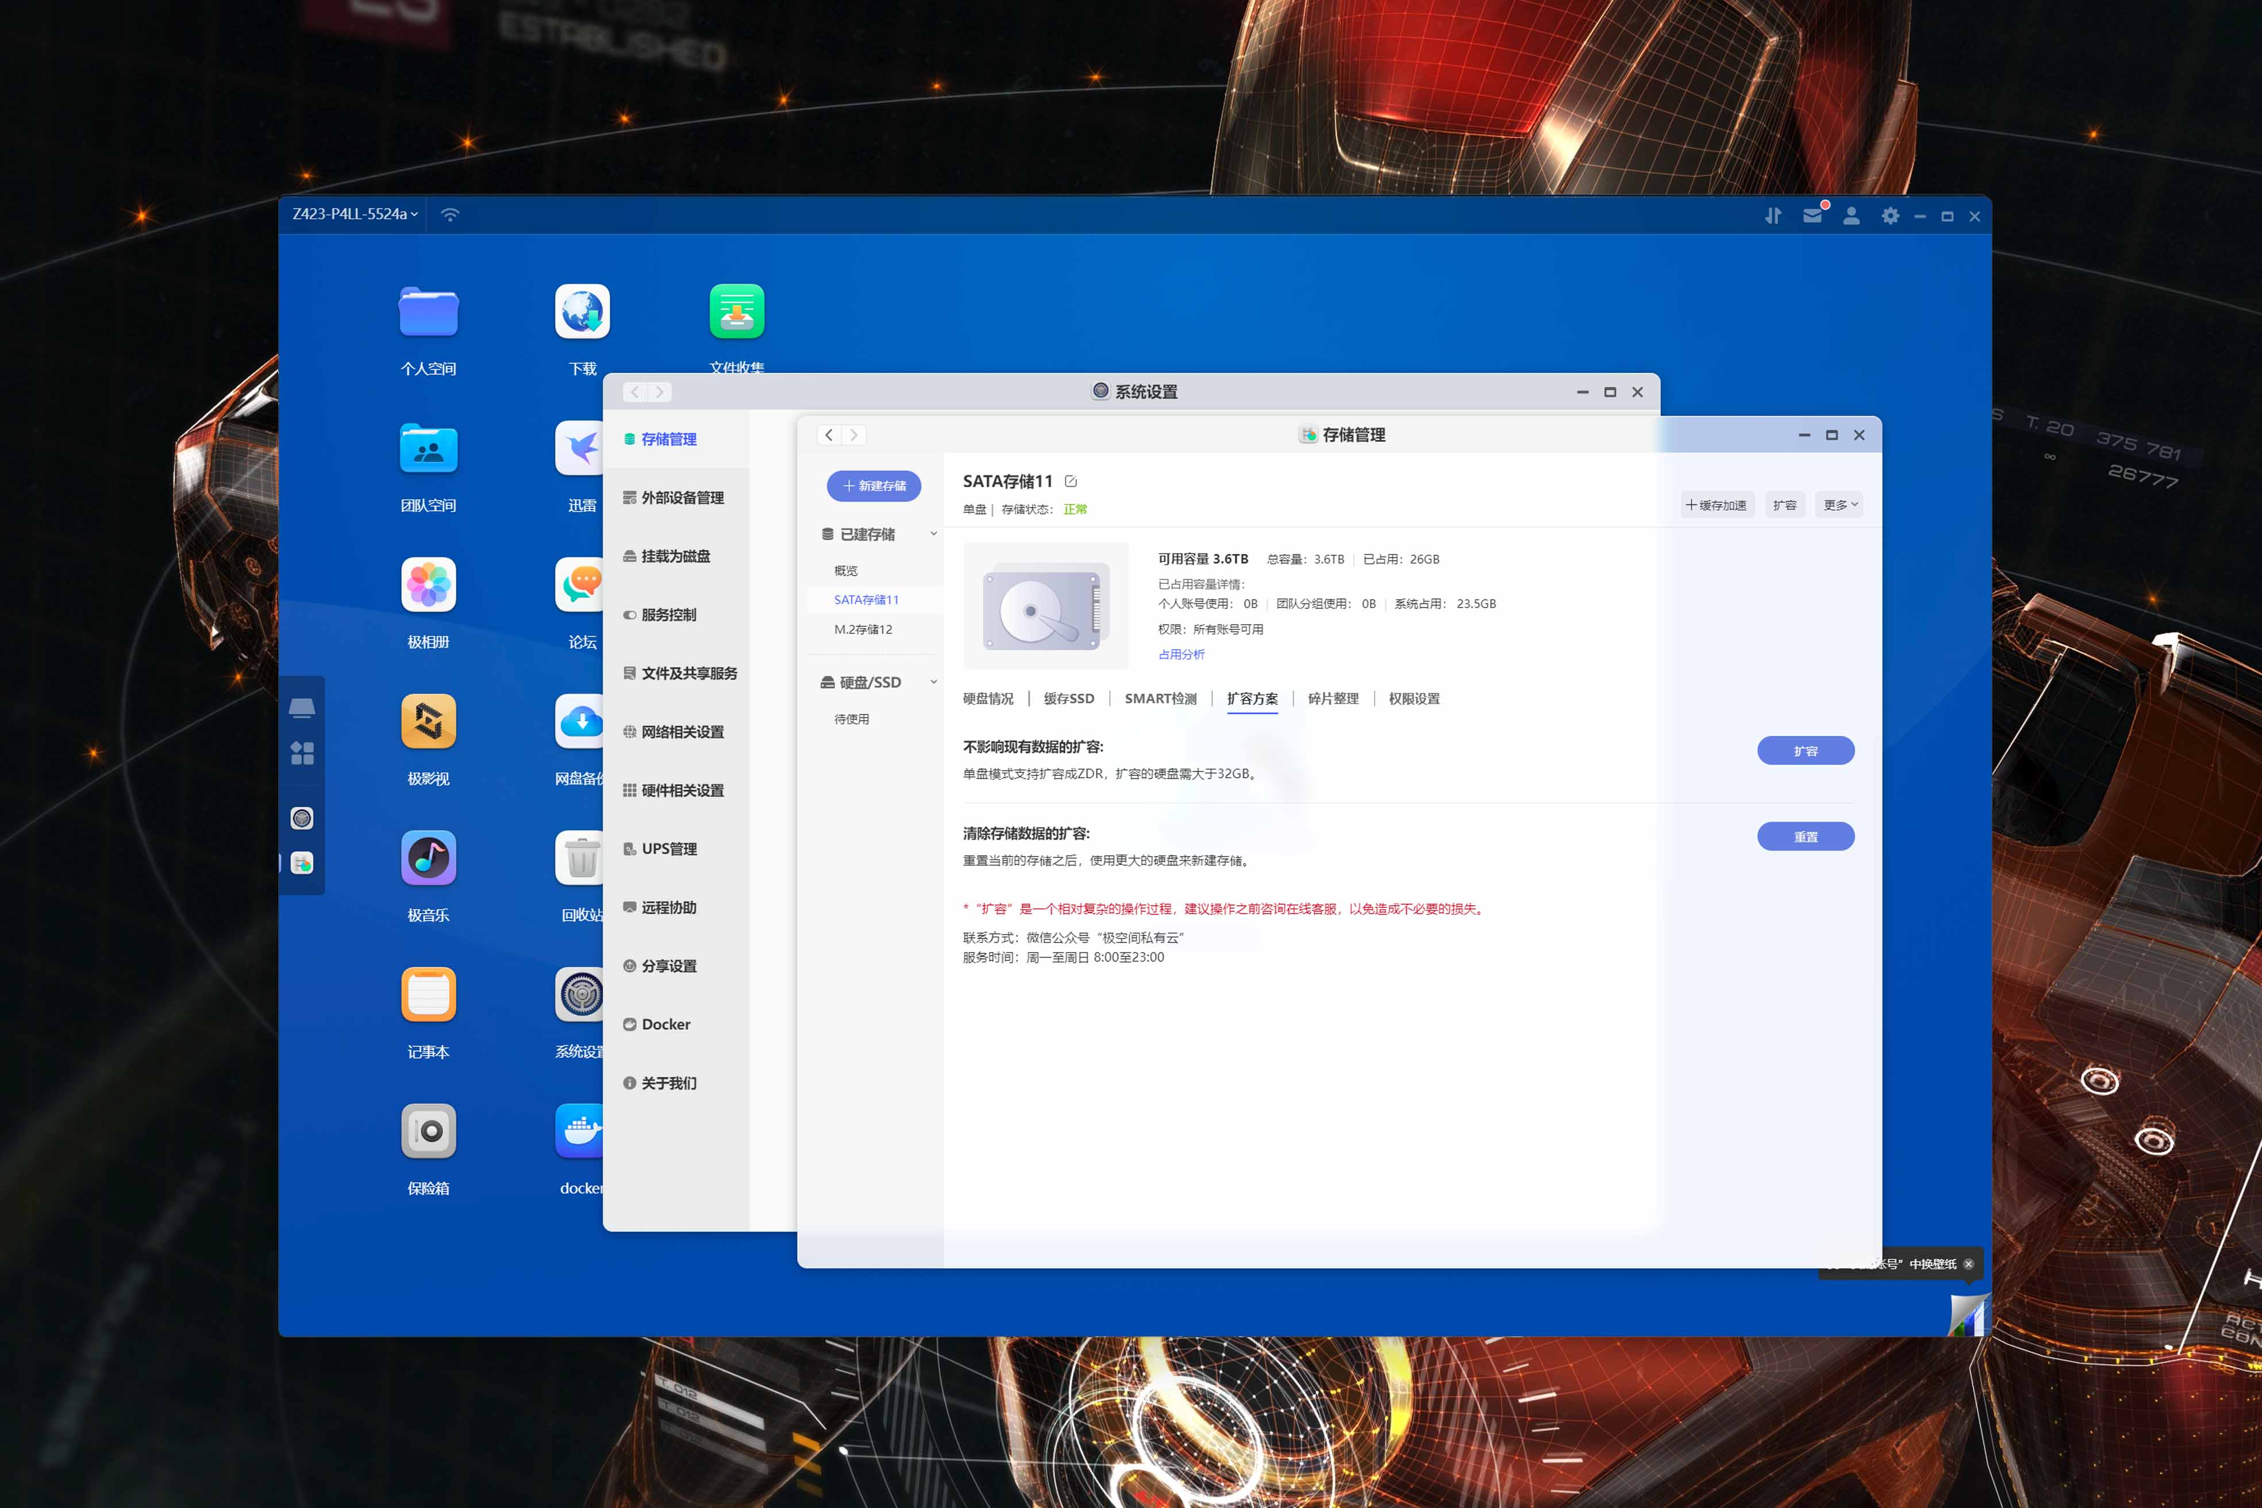Image resolution: width=2262 pixels, height=1508 pixels.
Task: Switch to the SMART检测 tab
Action: click(x=1161, y=698)
